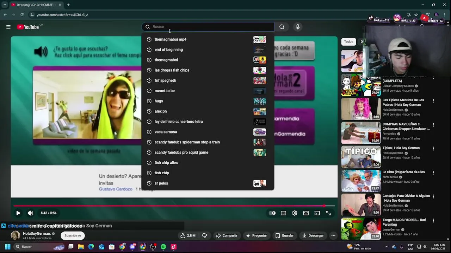This screenshot has width=451, height=253.
Task: Save video to playlist with Guardar
Action: pyautogui.click(x=284, y=235)
